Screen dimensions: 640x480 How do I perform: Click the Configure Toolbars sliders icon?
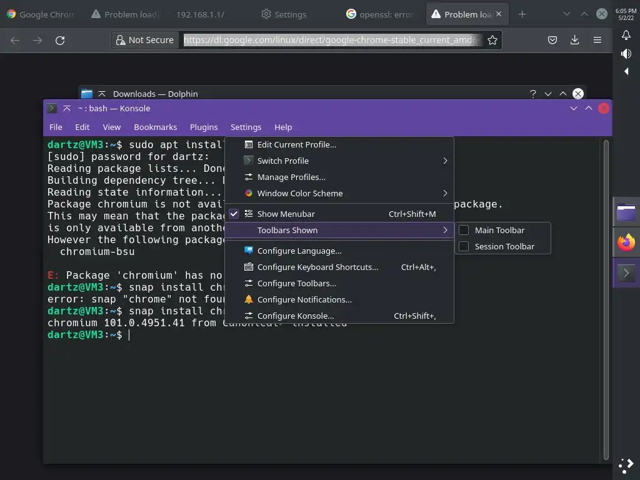click(x=249, y=283)
